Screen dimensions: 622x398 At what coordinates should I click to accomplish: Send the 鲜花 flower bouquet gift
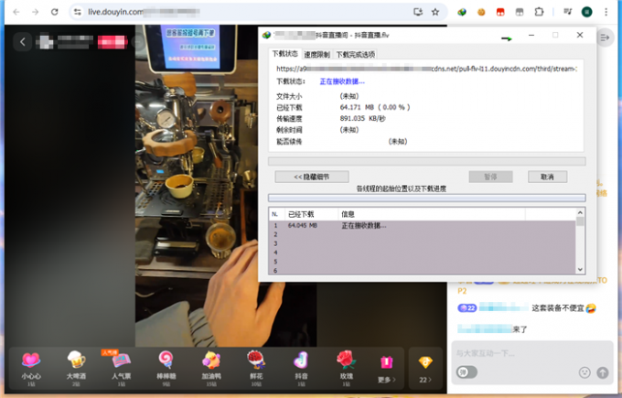[256, 368]
